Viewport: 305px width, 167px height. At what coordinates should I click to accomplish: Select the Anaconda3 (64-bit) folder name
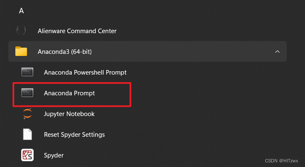click(x=65, y=52)
